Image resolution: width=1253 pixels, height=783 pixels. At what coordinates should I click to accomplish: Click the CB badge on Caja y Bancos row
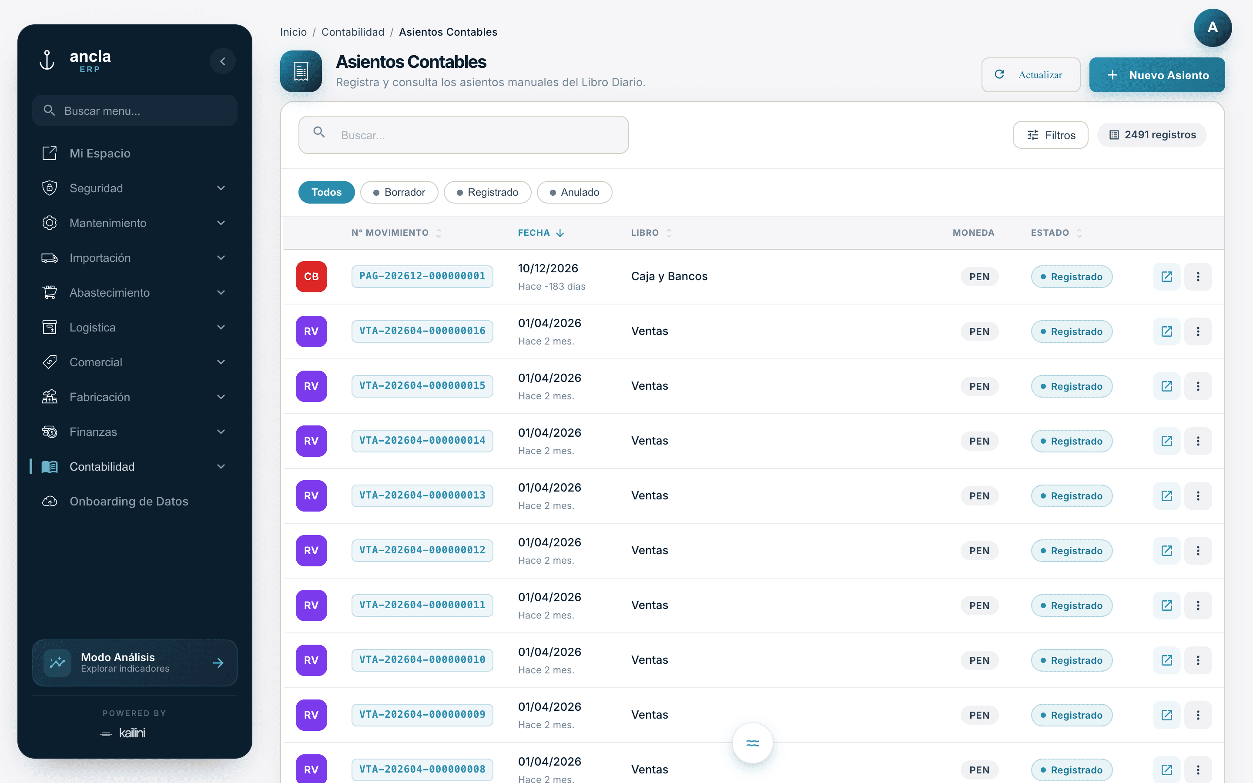[311, 276]
